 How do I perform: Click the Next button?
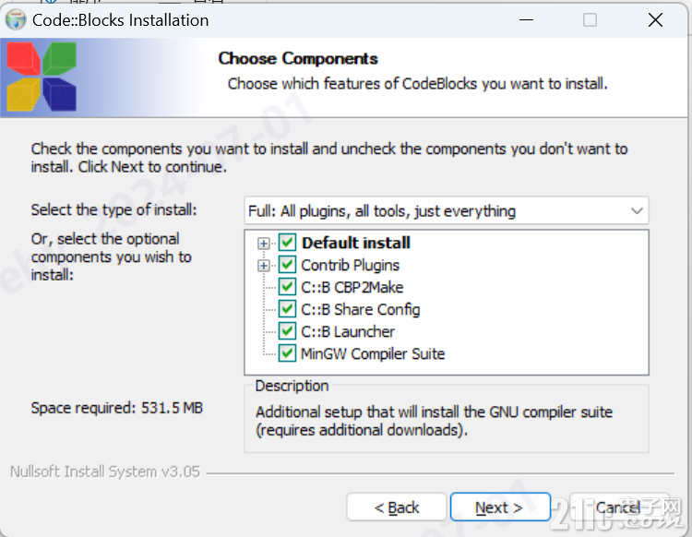[500, 507]
